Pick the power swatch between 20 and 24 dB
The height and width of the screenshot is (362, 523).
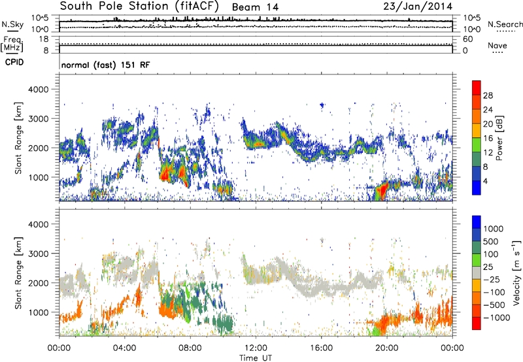click(x=477, y=116)
